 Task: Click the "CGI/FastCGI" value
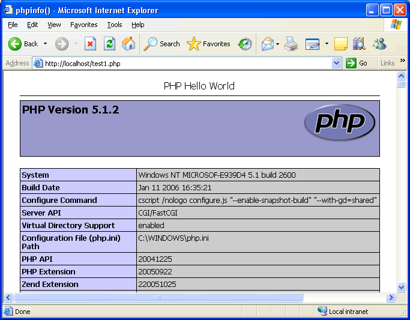click(x=158, y=213)
